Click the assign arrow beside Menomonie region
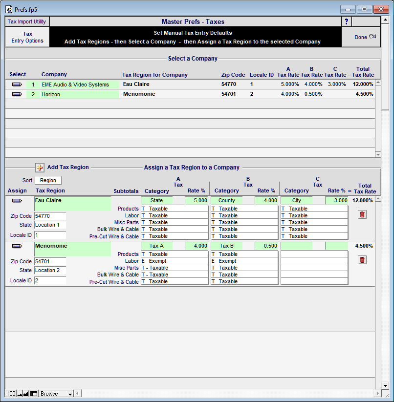The width and height of the screenshot is (394, 402). (x=17, y=246)
